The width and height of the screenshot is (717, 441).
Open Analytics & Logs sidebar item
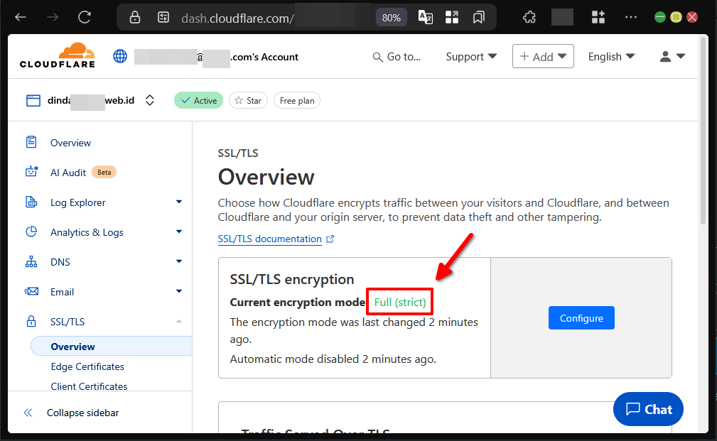87,232
